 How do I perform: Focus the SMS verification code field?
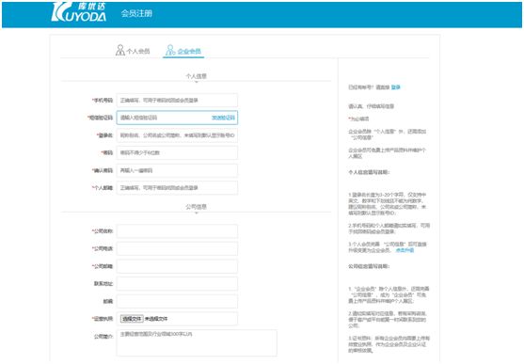coord(177,118)
